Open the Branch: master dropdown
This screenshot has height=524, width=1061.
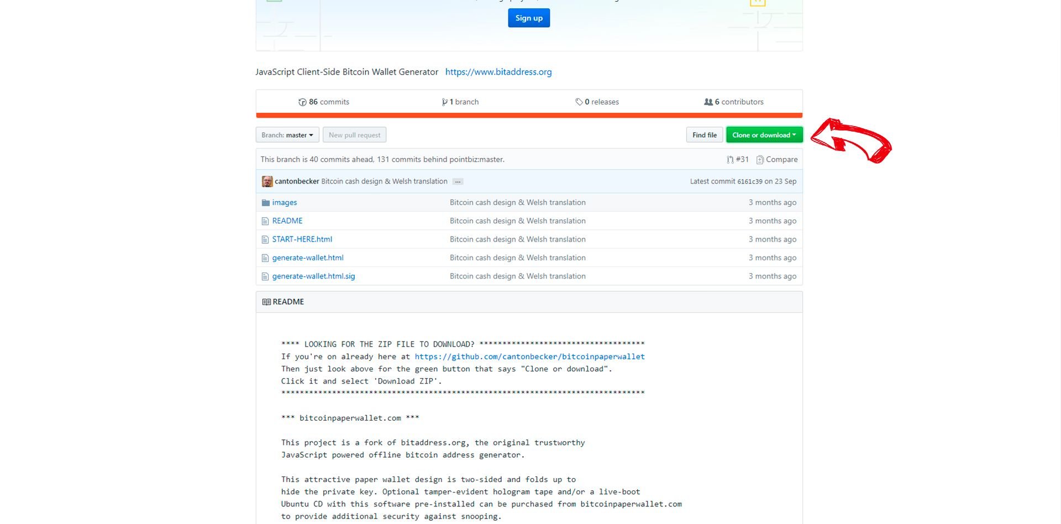287,135
